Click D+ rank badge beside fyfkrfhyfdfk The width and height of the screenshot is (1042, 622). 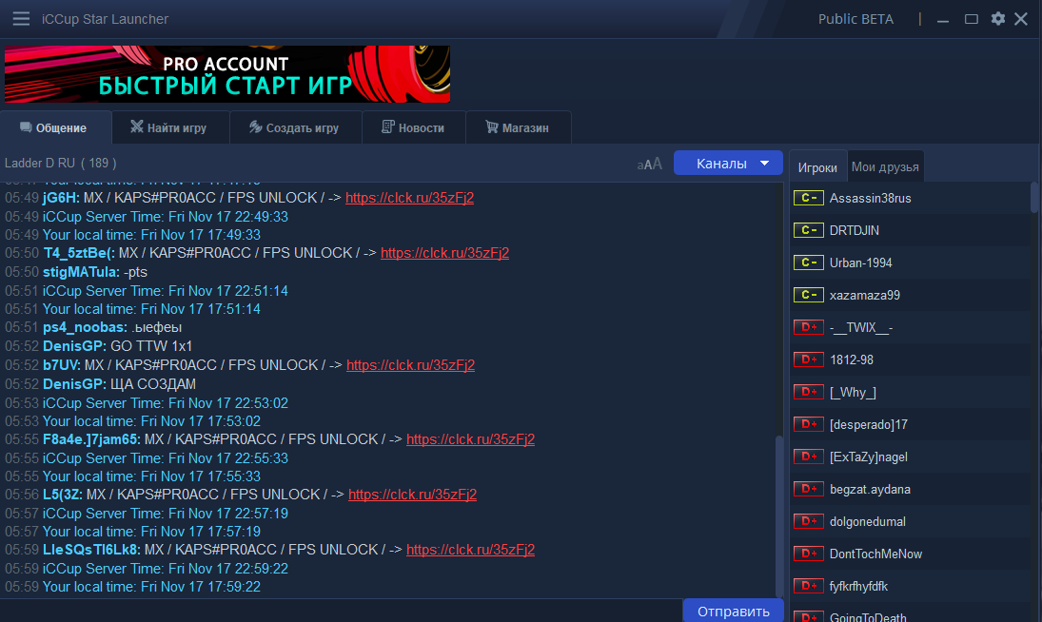click(808, 586)
